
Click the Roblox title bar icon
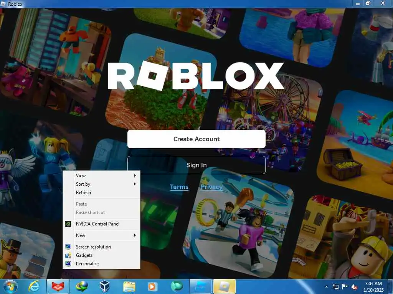pyautogui.click(x=3, y=4)
